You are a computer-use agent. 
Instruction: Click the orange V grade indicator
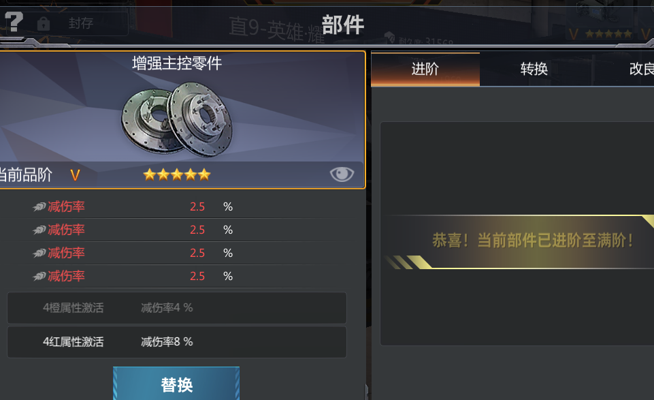[75, 175]
